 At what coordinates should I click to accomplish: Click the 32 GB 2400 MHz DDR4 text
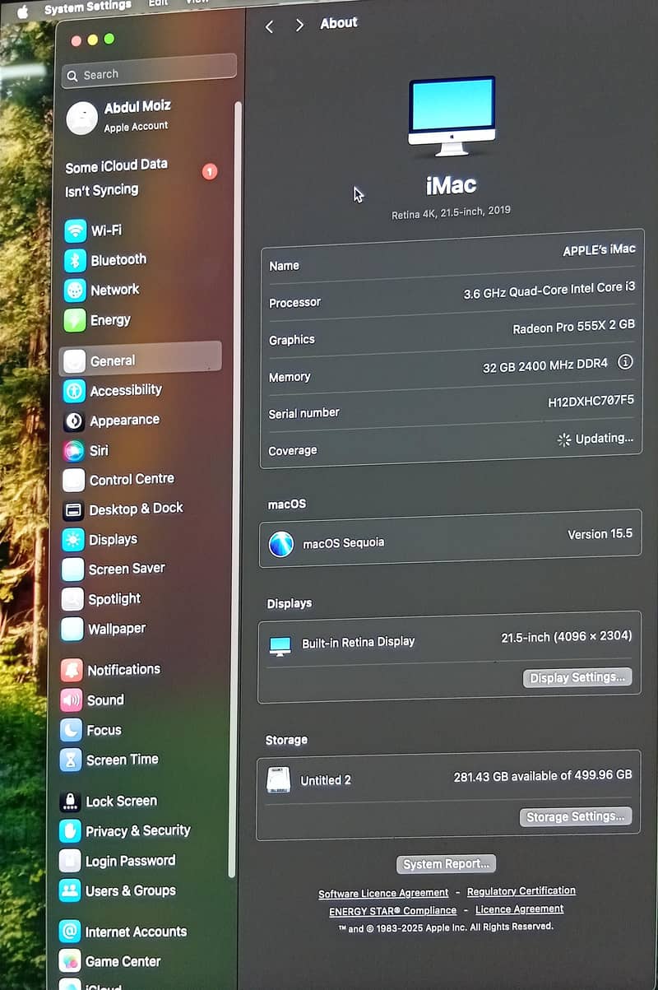click(546, 366)
